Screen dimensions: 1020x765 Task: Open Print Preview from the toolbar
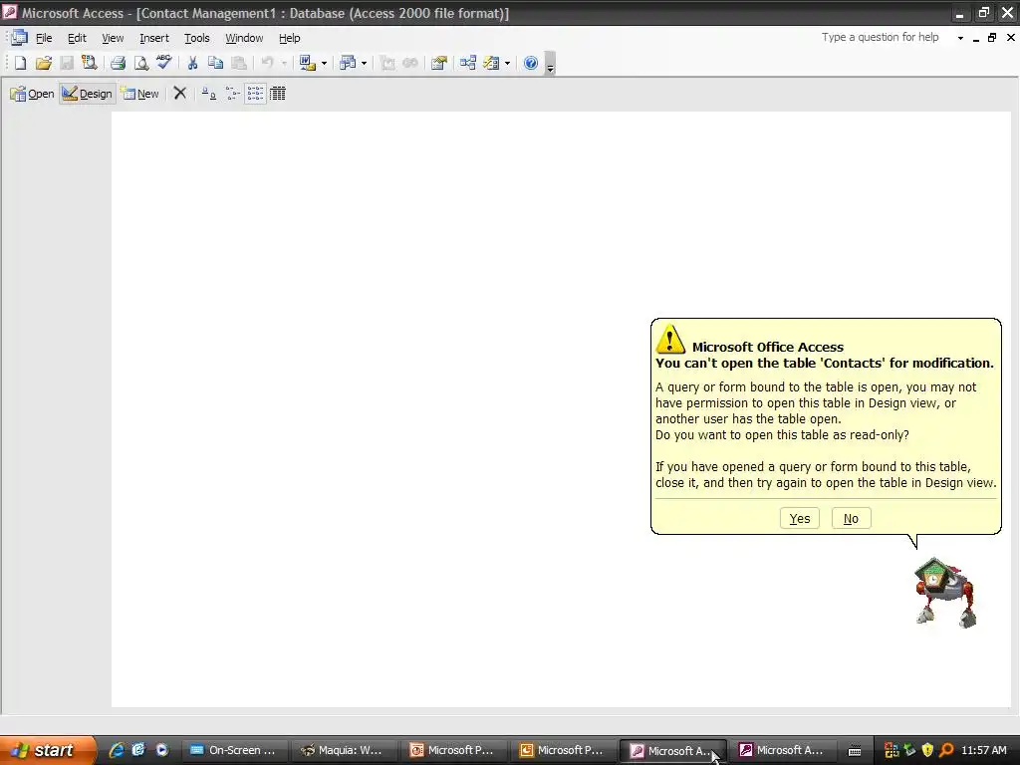(140, 63)
